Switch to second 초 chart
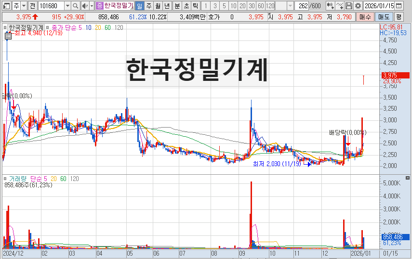 [186, 5]
